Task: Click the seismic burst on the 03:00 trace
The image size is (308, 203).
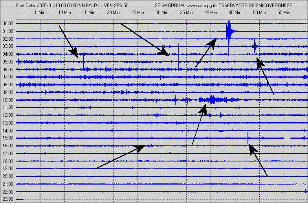Action: tap(255, 46)
